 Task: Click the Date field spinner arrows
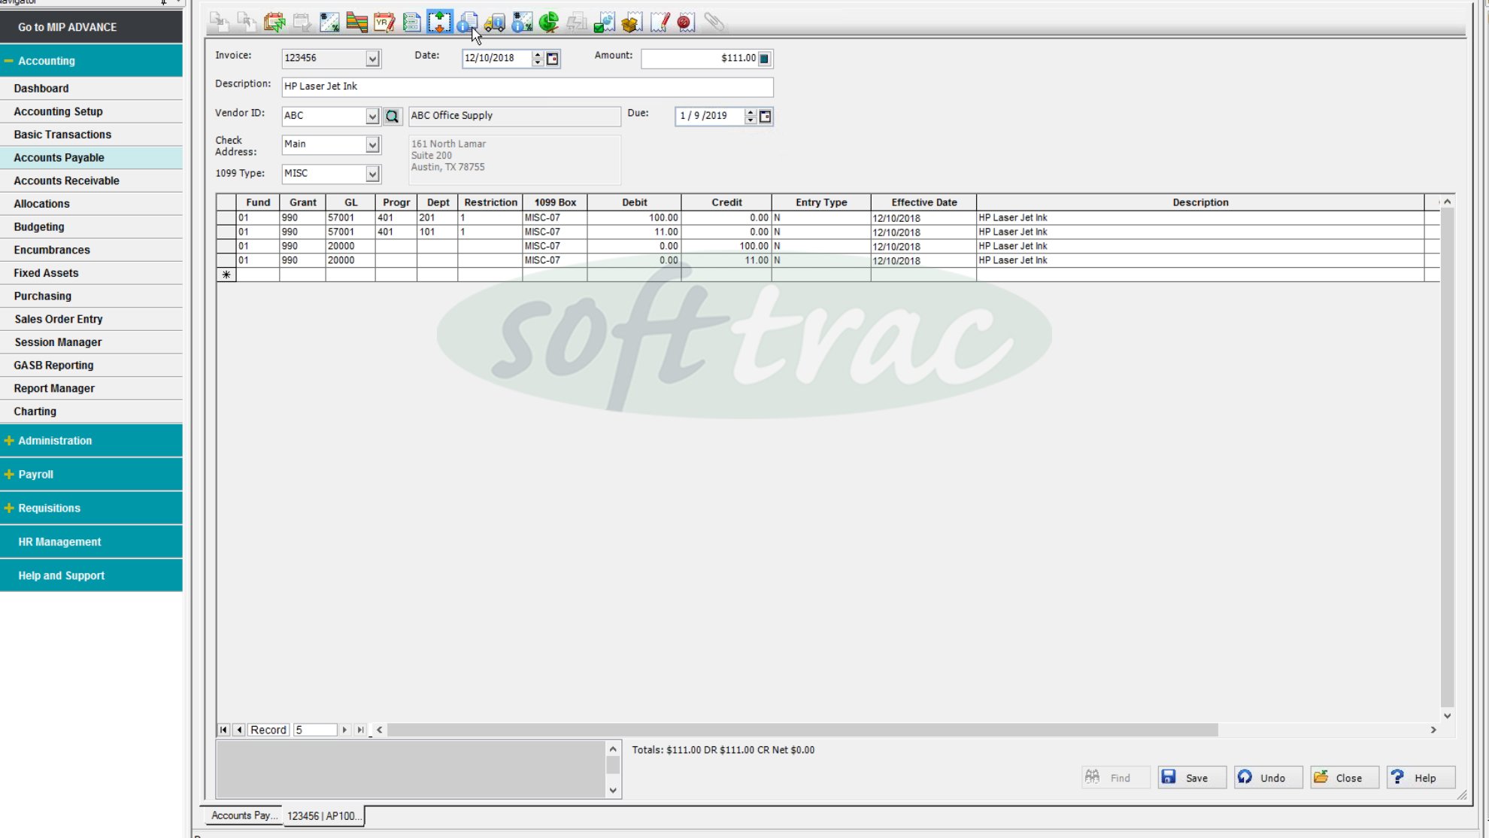coord(537,59)
